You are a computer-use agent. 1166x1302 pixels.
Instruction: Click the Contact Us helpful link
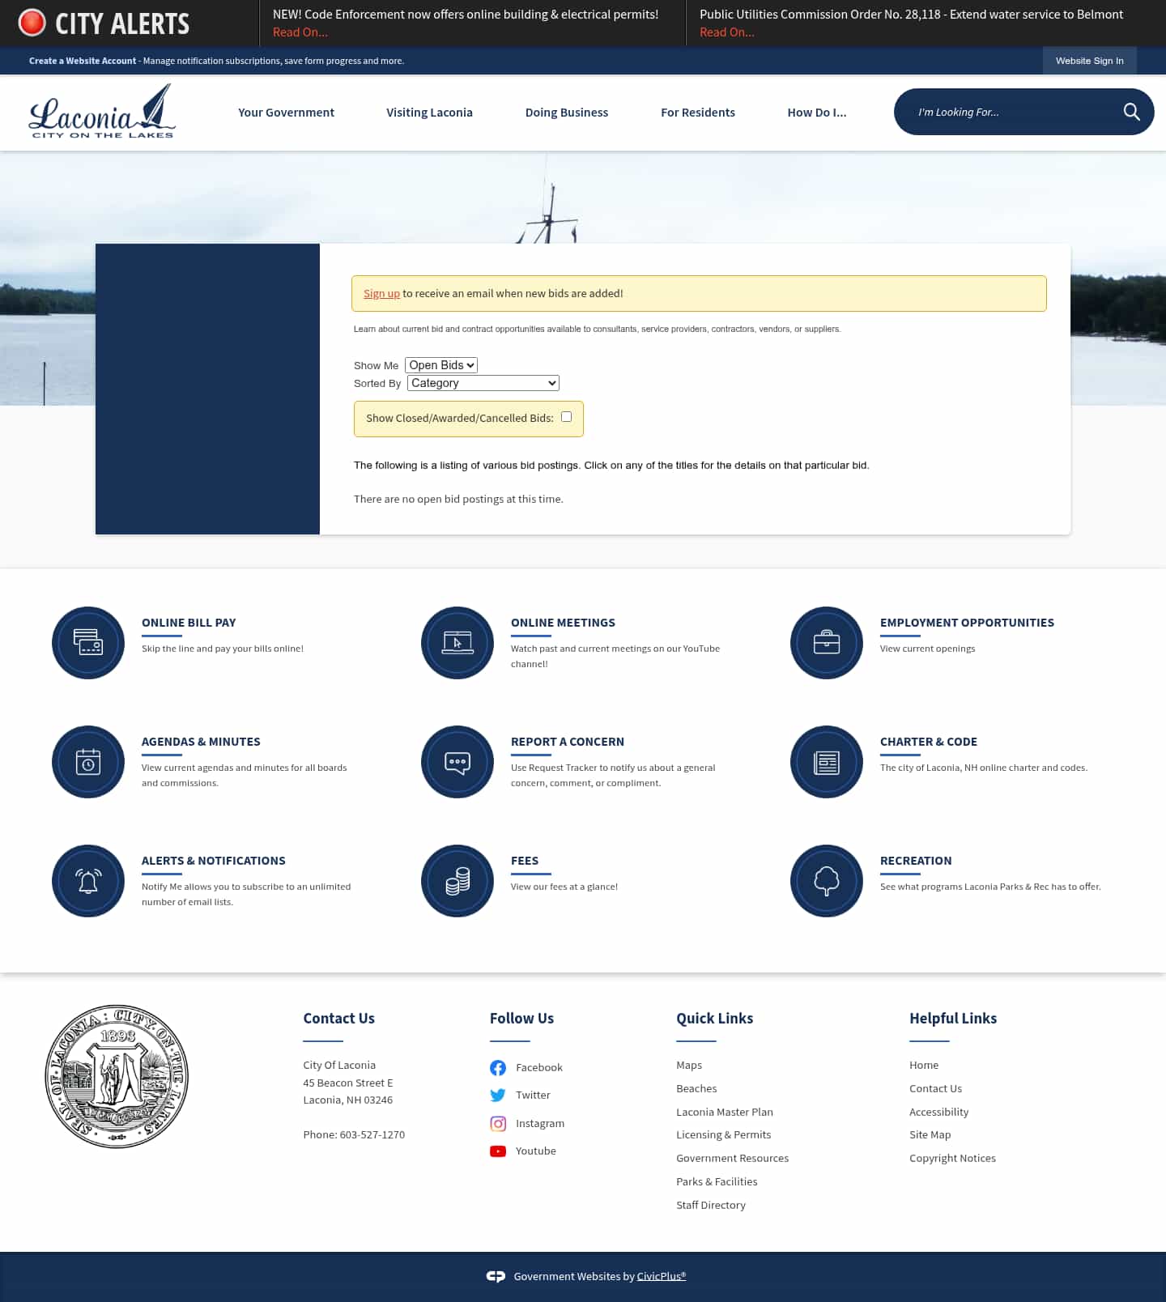(x=935, y=1089)
